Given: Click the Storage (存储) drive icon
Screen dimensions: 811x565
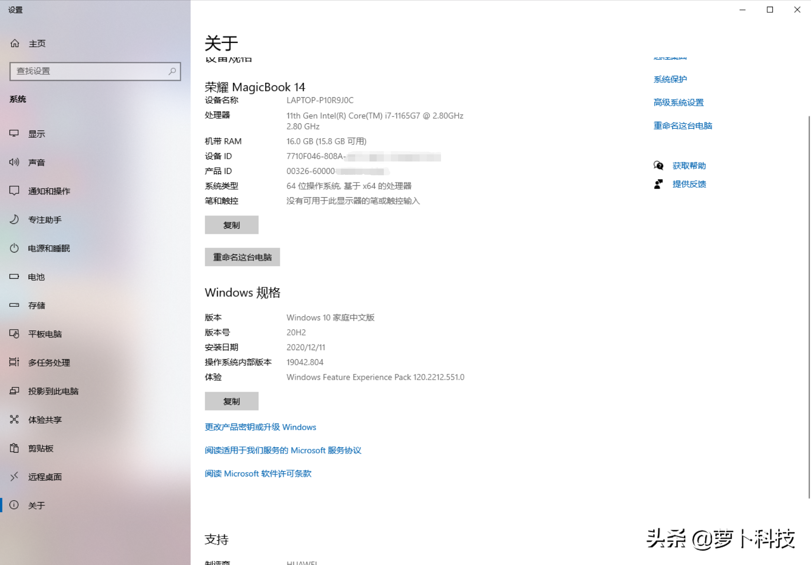Looking at the screenshot, I should pyautogui.click(x=14, y=305).
